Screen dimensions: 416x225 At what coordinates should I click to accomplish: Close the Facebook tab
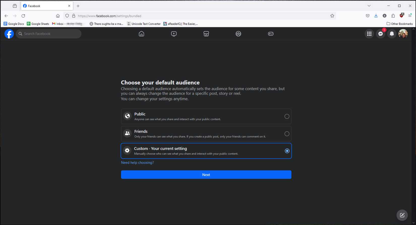click(x=69, y=6)
